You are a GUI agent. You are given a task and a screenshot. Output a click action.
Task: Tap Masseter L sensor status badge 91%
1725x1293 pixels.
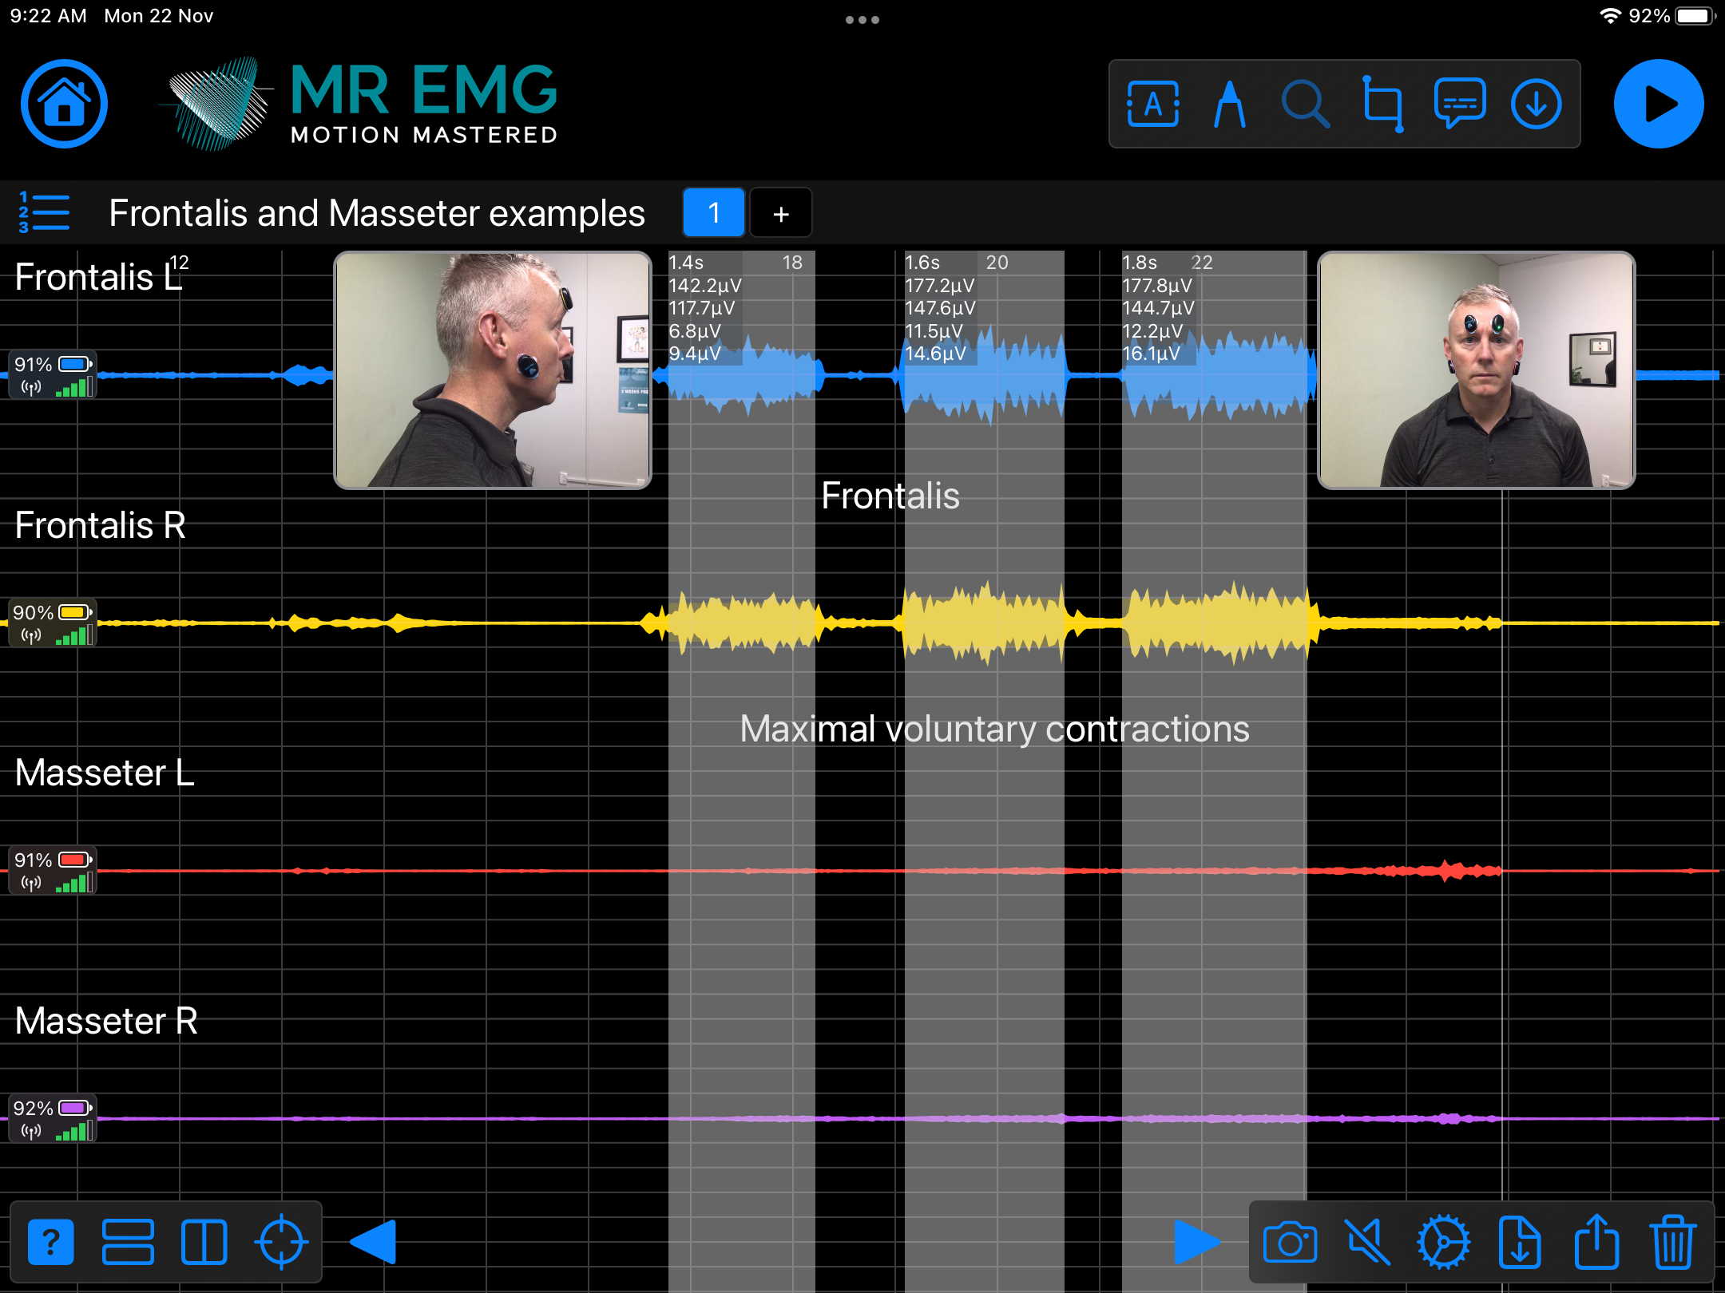point(53,870)
